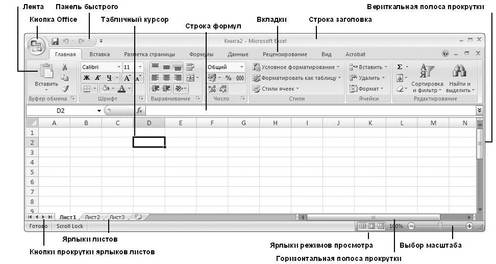Click inside the formula bar field

(311, 110)
